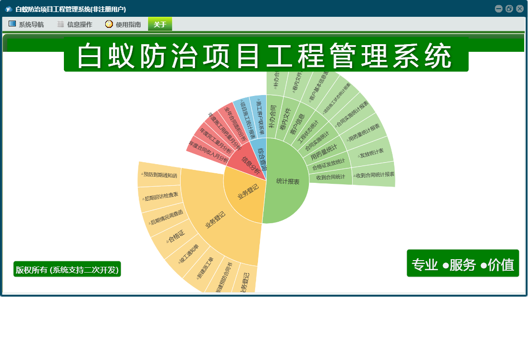
Task: Click the 版权所有 (系统支持二次开发) label
Action: pyautogui.click(x=67, y=269)
